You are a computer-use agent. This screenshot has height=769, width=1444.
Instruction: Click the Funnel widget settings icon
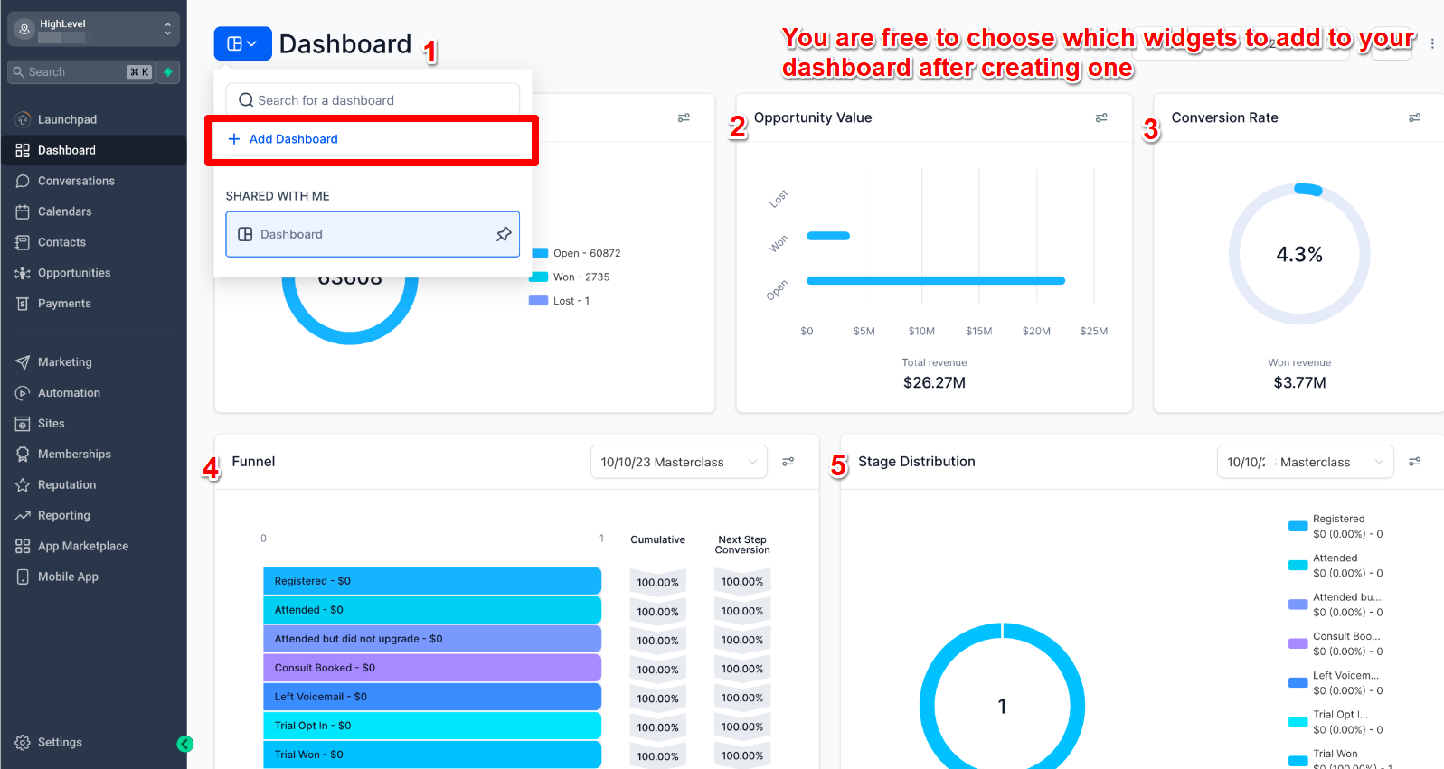(788, 462)
